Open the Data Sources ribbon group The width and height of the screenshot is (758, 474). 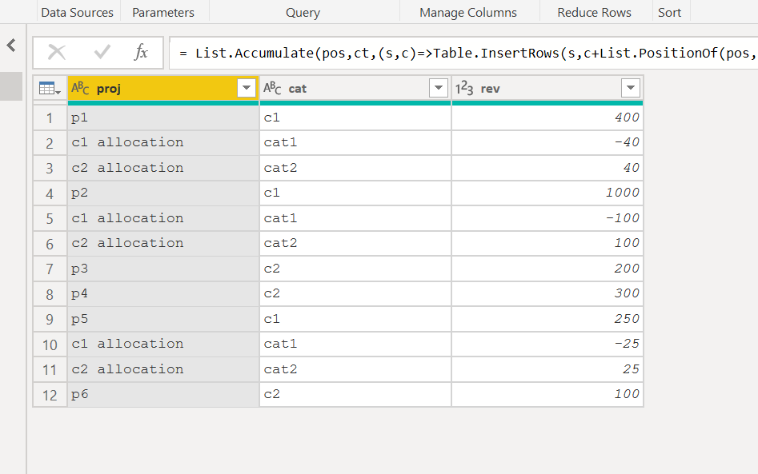(x=78, y=13)
